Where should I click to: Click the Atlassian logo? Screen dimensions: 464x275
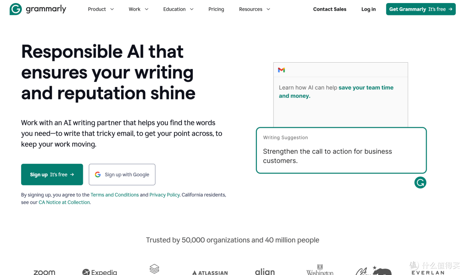[210, 272]
